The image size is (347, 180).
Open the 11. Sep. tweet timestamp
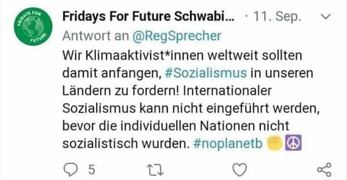[x=277, y=16]
